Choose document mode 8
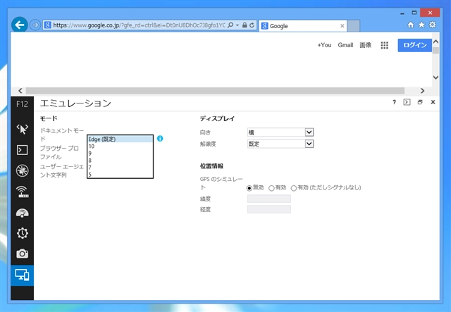 [120, 161]
